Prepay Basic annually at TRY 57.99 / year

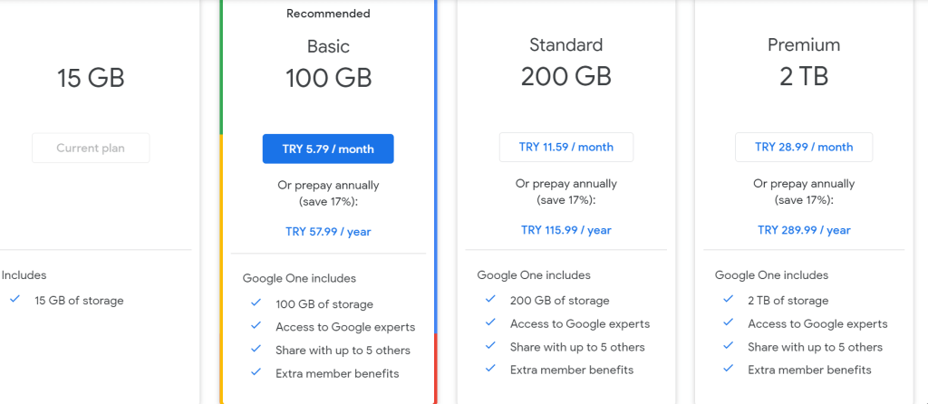(x=328, y=232)
